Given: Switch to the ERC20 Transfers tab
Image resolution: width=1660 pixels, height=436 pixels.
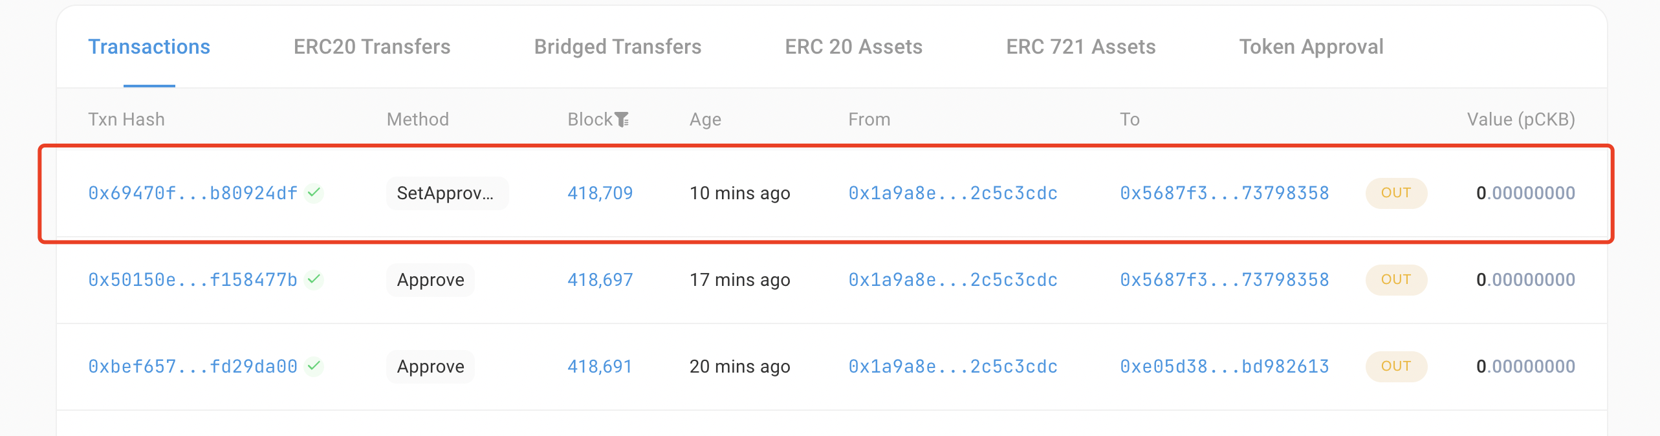Looking at the screenshot, I should pyautogui.click(x=373, y=46).
